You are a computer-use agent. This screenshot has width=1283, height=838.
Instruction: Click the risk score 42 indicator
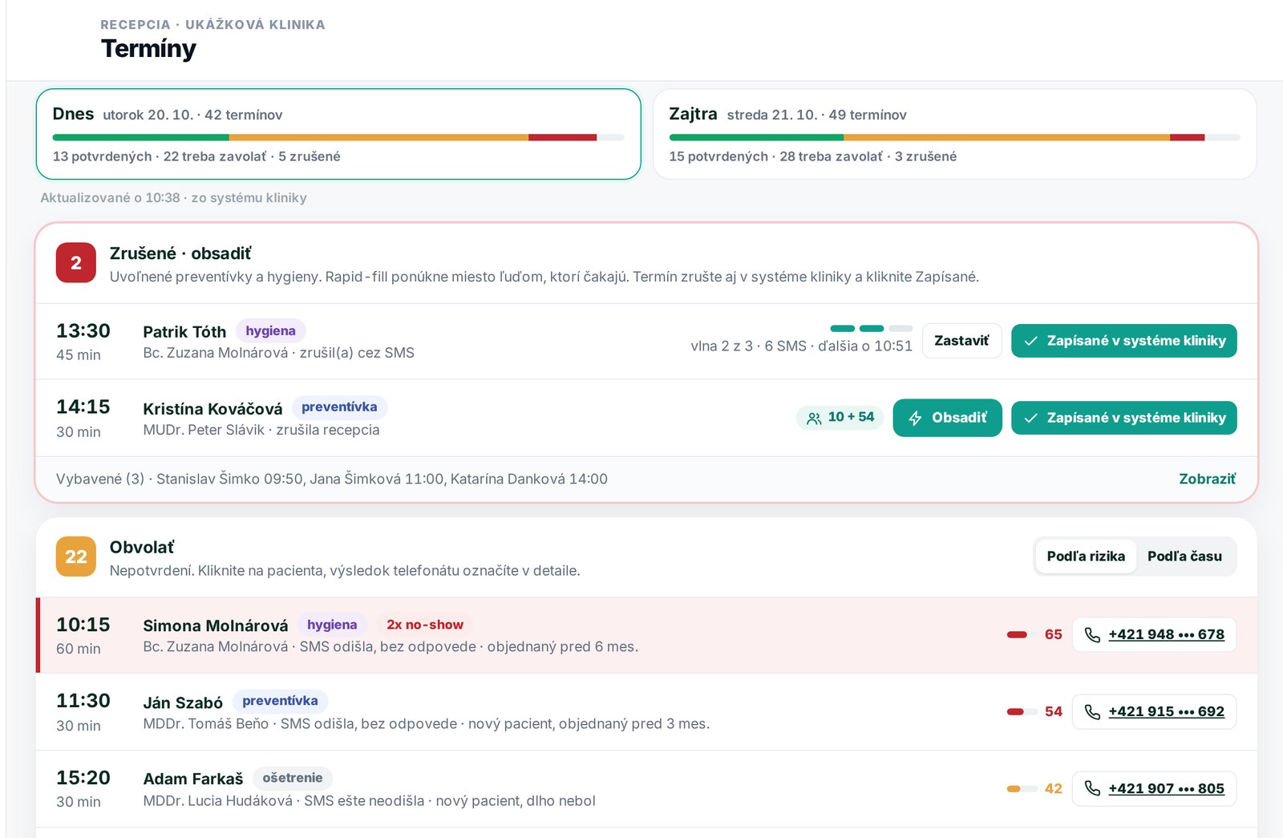(1034, 788)
